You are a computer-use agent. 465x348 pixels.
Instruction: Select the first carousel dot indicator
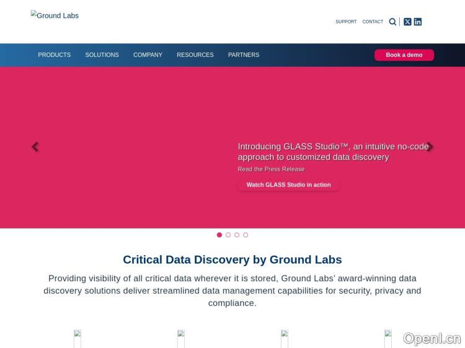pyautogui.click(x=219, y=235)
